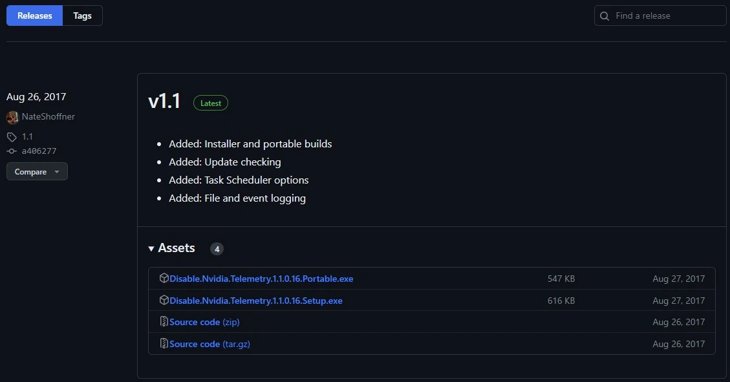Open the Compare dropdown

tap(36, 171)
